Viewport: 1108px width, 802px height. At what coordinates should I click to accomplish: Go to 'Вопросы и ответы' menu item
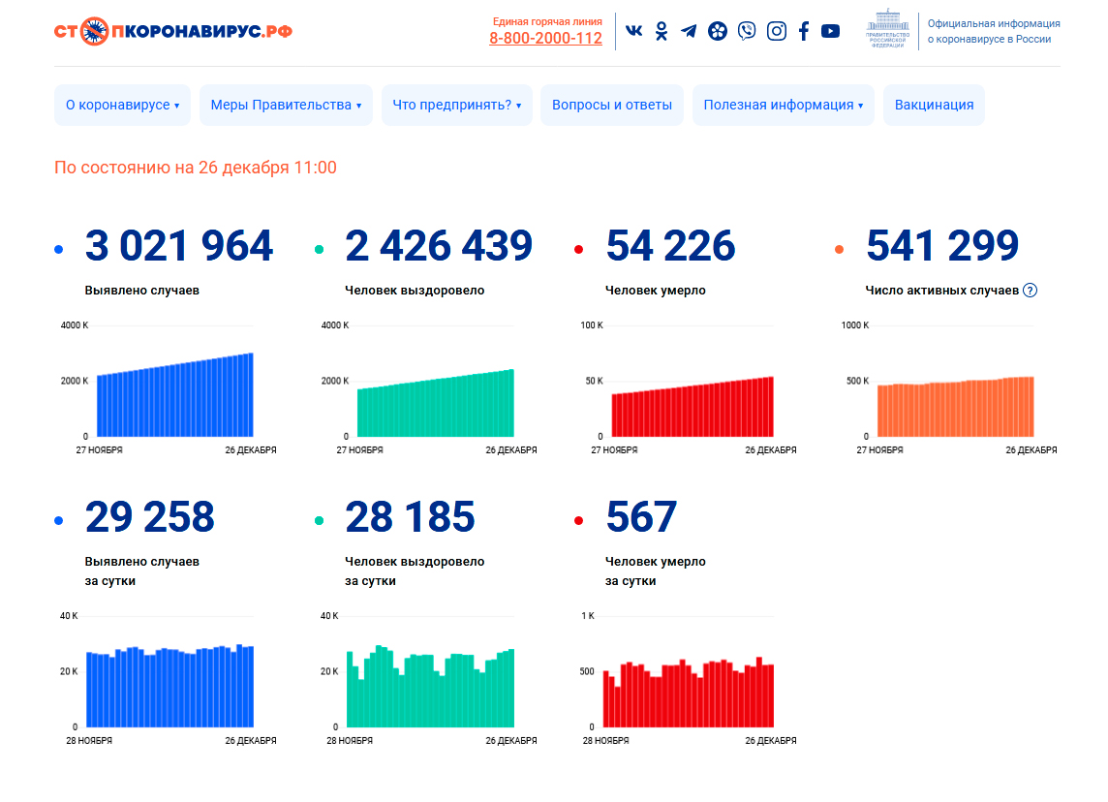(611, 105)
